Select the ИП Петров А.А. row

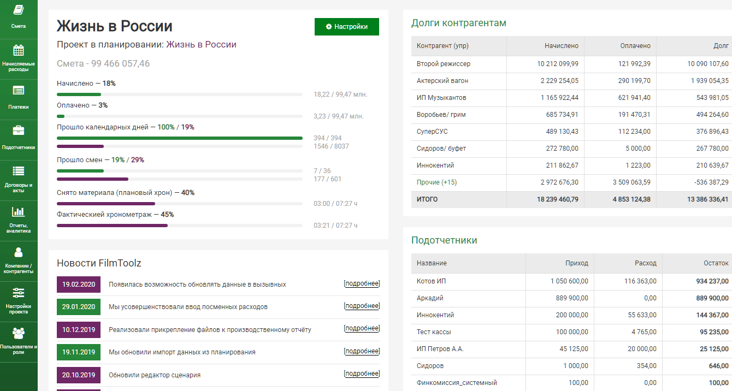[x=571, y=349]
